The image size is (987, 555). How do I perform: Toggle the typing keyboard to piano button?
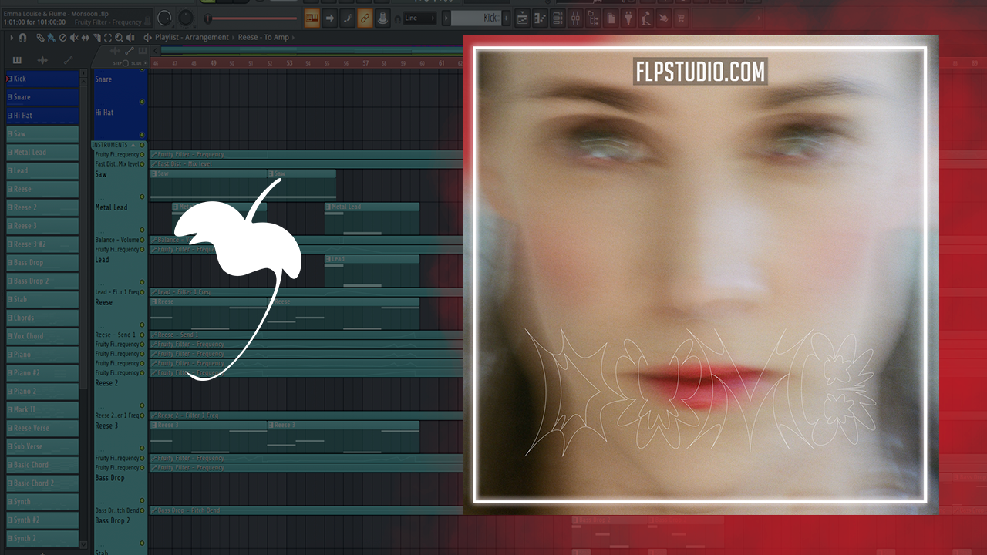point(312,18)
